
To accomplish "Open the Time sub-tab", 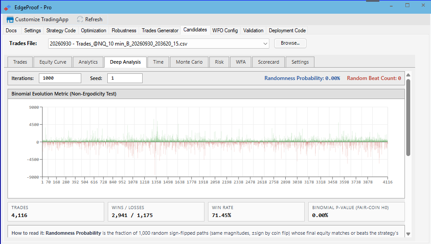I will [x=159, y=62].
